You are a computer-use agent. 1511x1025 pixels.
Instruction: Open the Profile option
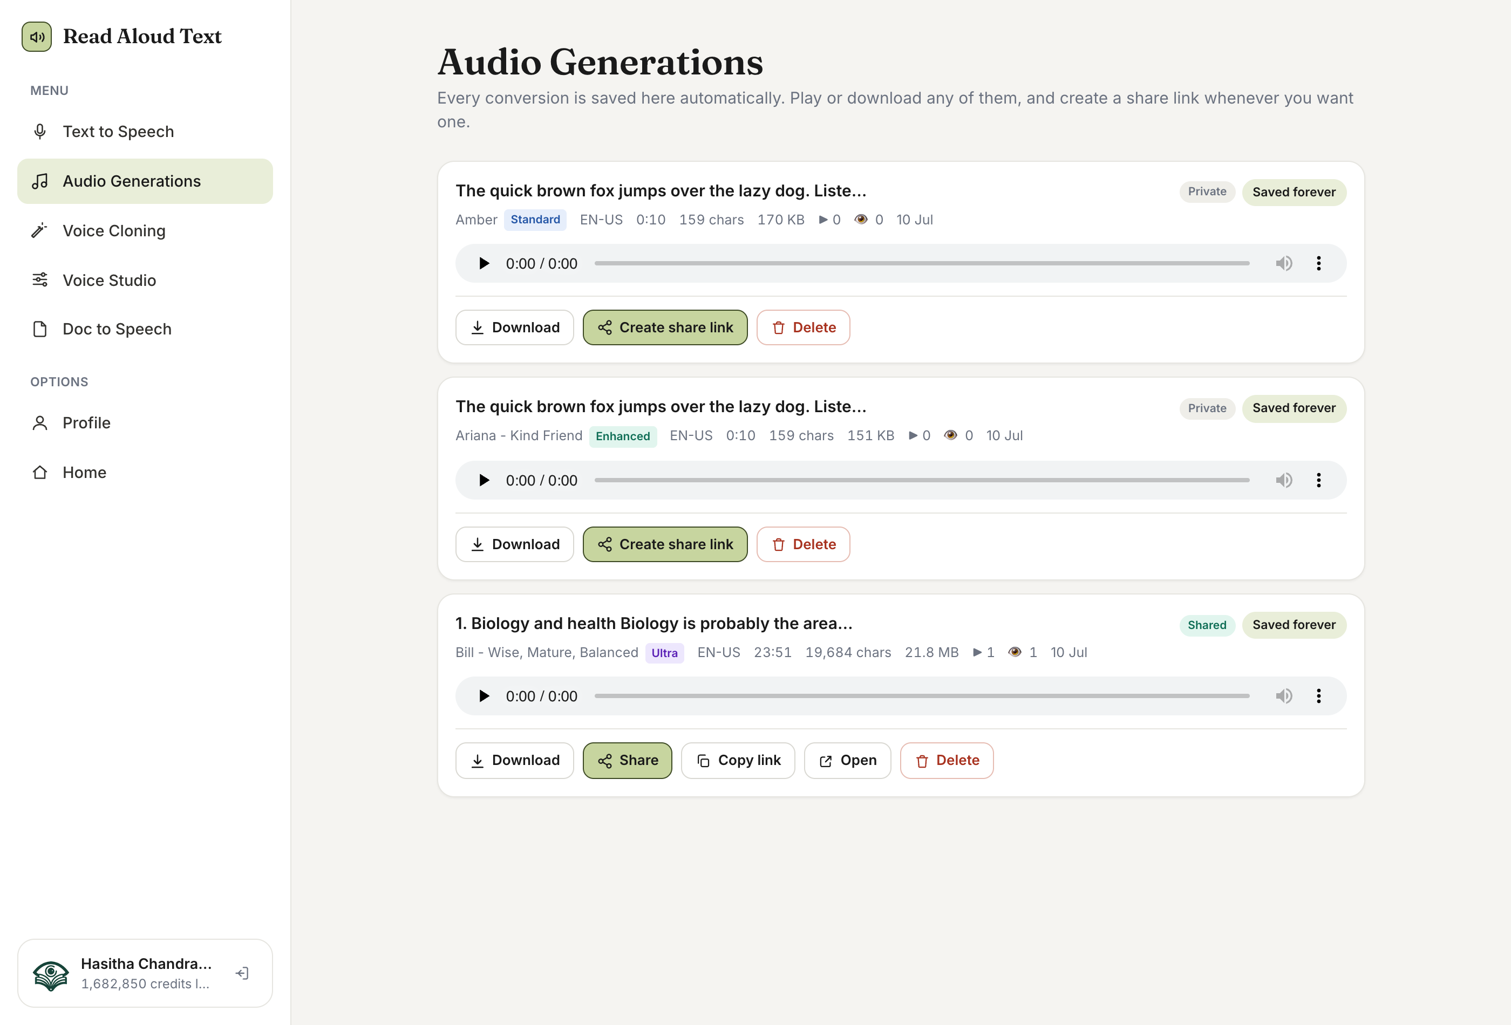(144, 422)
